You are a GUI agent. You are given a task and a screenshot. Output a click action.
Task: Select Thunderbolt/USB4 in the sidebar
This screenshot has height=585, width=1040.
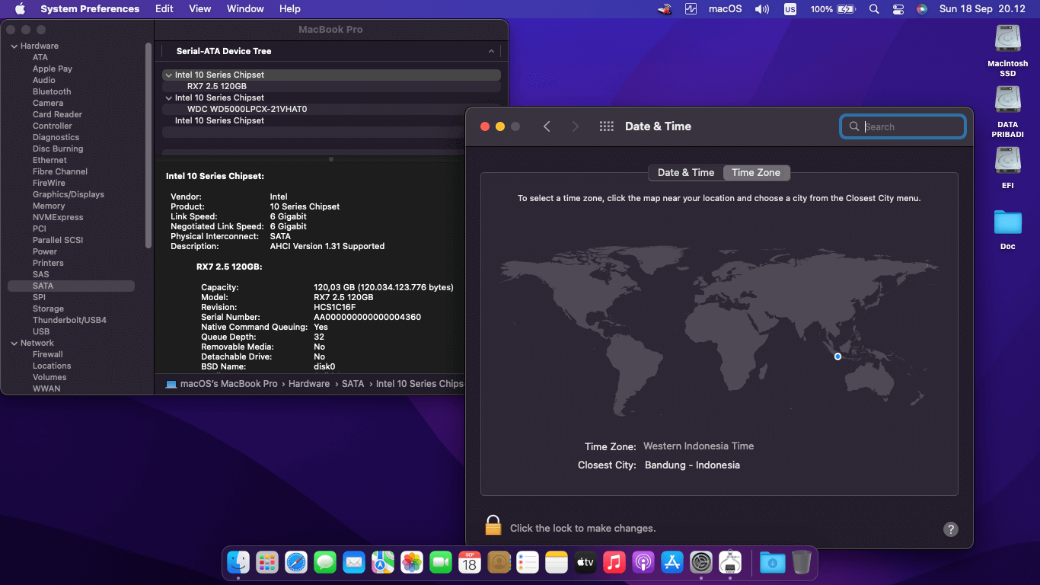tap(69, 320)
